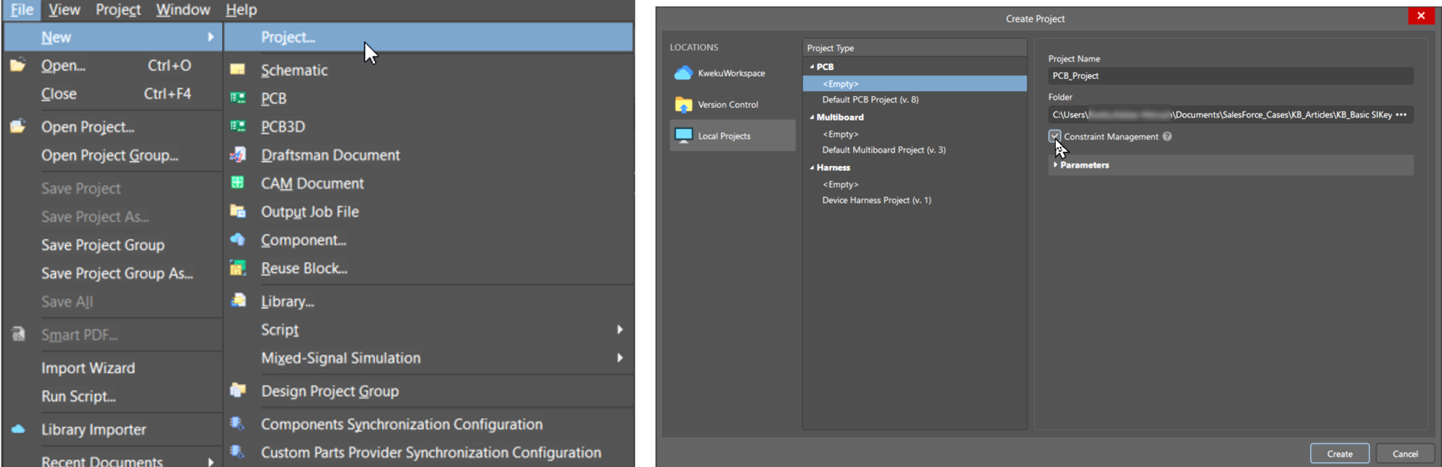The image size is (1442, 467).
Task: Open the View menu
Action: coord(64,10)
